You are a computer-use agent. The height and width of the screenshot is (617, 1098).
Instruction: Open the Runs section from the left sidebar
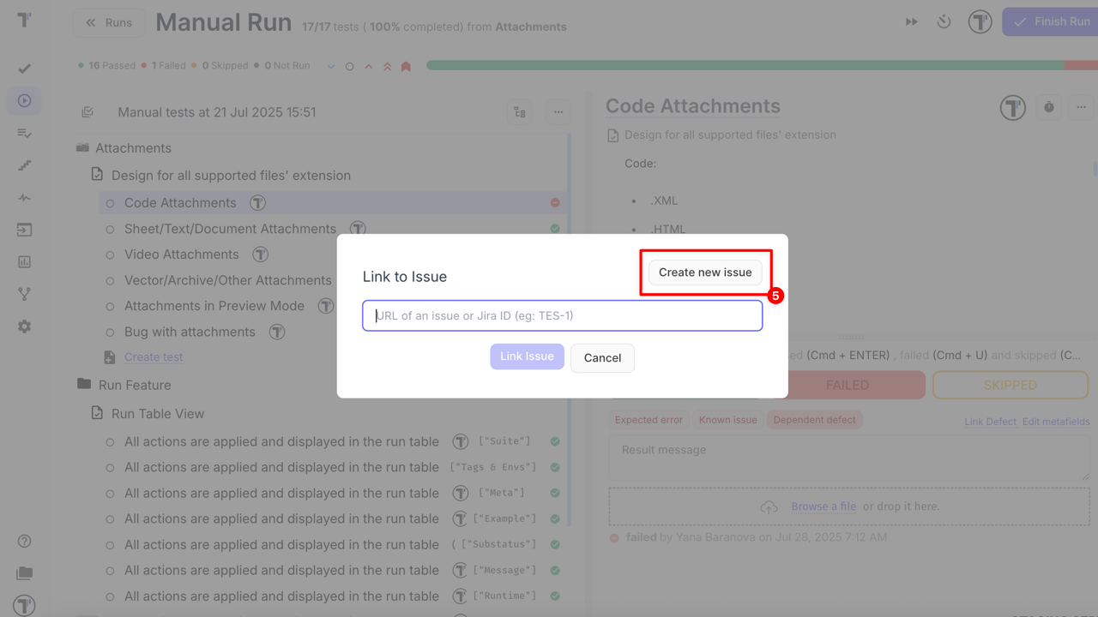pos(24,100)
